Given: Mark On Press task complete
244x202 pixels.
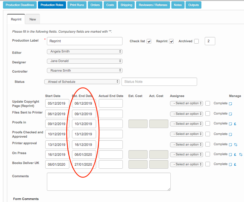Looking at the screenshot, I should (x=208, y=154).
